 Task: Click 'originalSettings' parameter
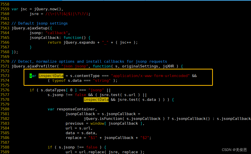coord(140,66)
